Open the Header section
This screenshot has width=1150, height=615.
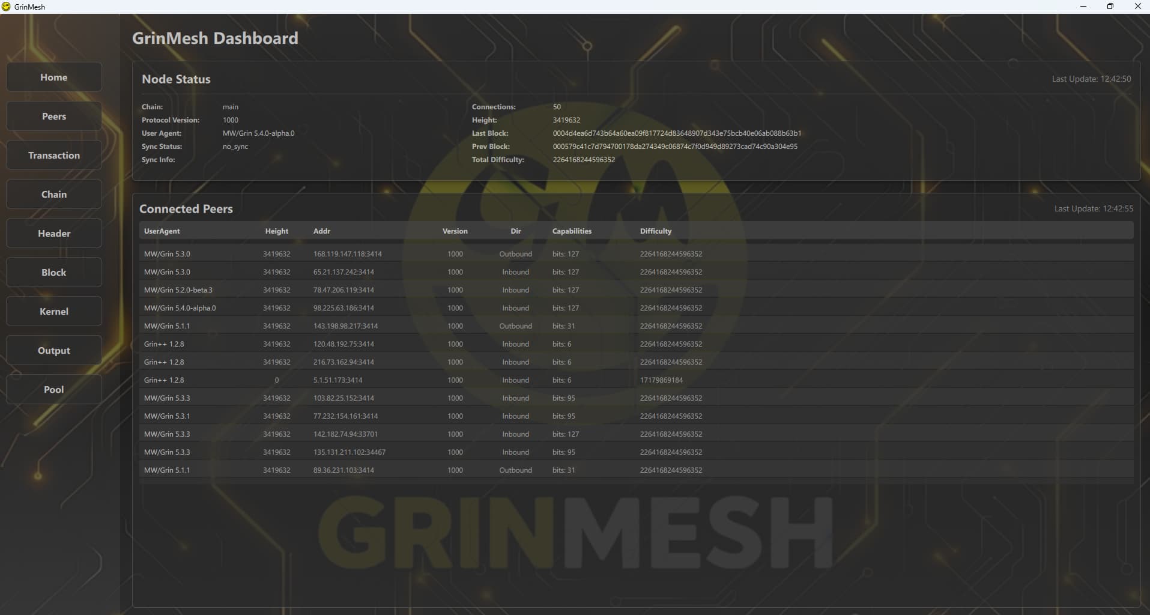(54, 234)
